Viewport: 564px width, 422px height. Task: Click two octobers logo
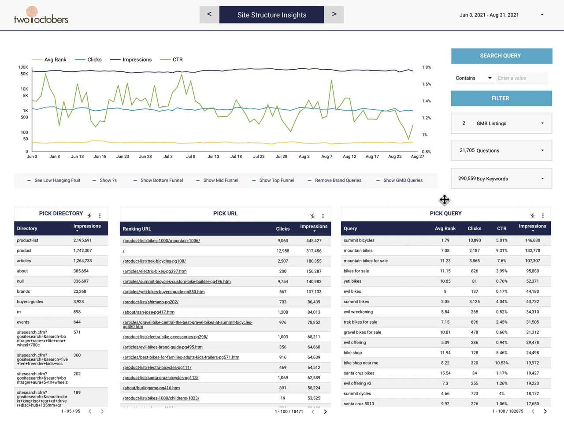tap(41, 15)
